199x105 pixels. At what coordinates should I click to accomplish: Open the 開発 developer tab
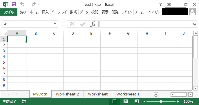[x=115, y=12]
